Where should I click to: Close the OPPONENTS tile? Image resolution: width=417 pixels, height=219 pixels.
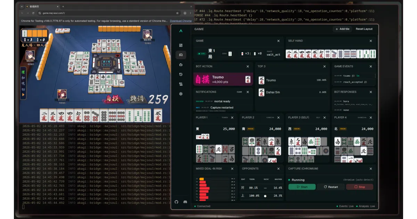(x=278, y=169)
